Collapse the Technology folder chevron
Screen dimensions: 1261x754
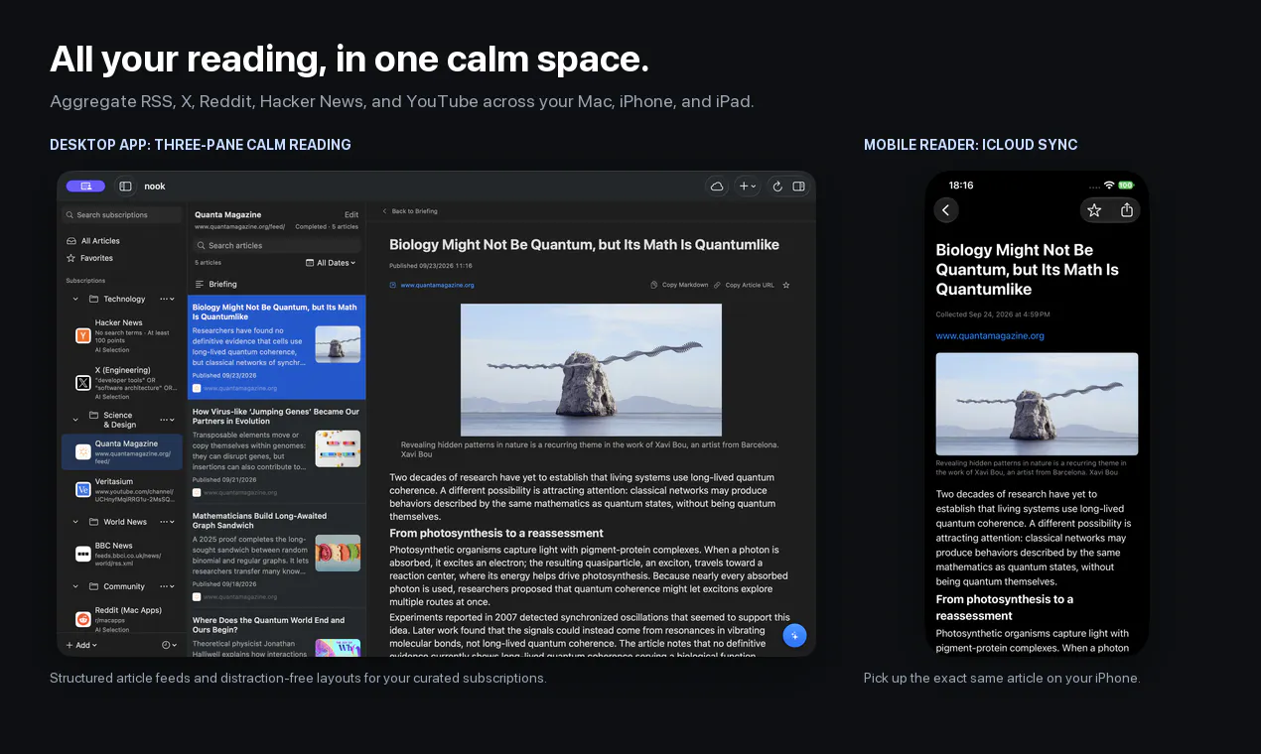click(x=75, y=299)
